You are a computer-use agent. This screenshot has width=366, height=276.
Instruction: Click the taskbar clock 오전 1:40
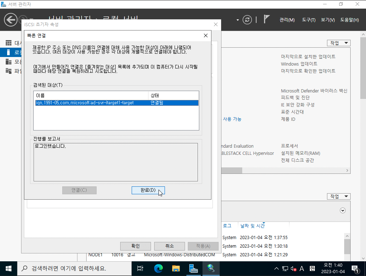(x=333, y=268)
